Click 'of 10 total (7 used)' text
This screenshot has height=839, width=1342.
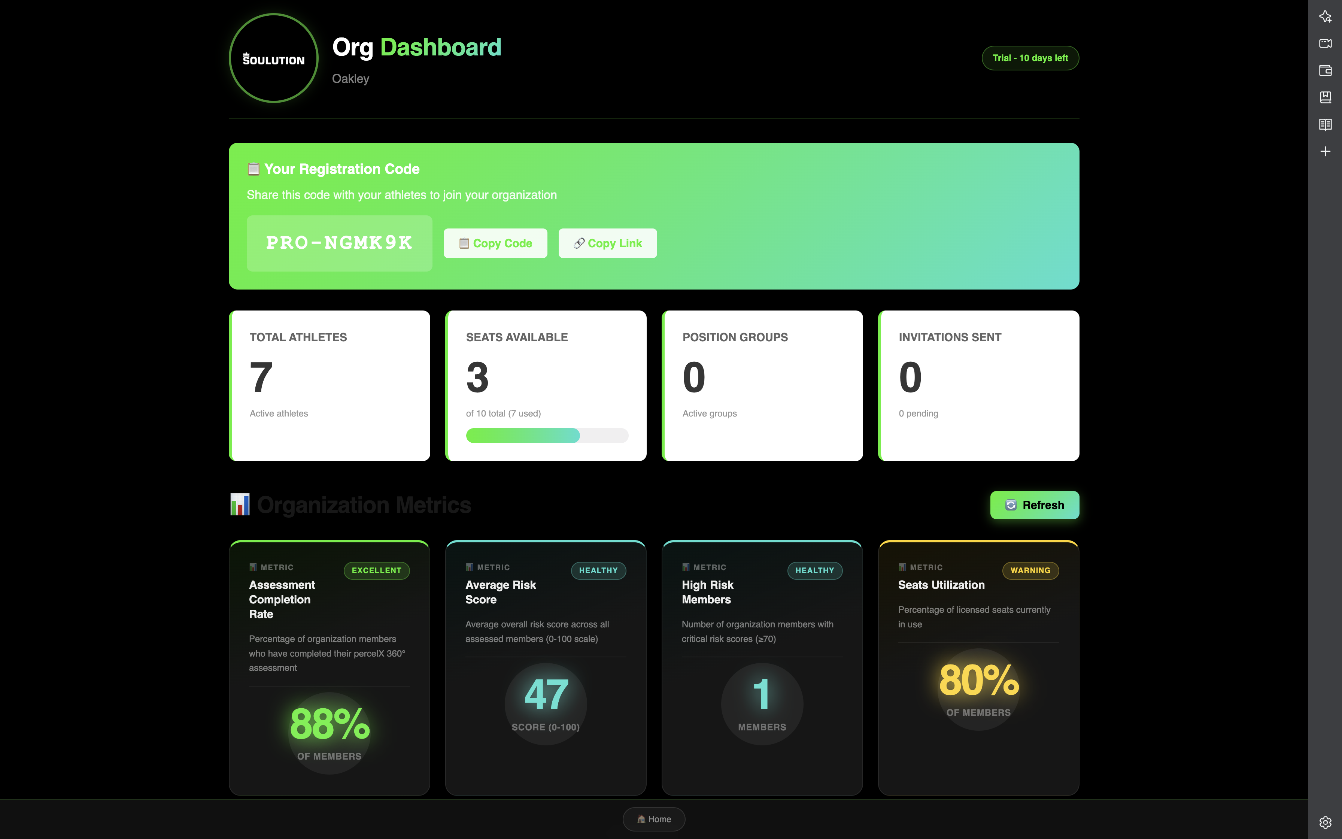pyautogui.click(x=503, y=414)
